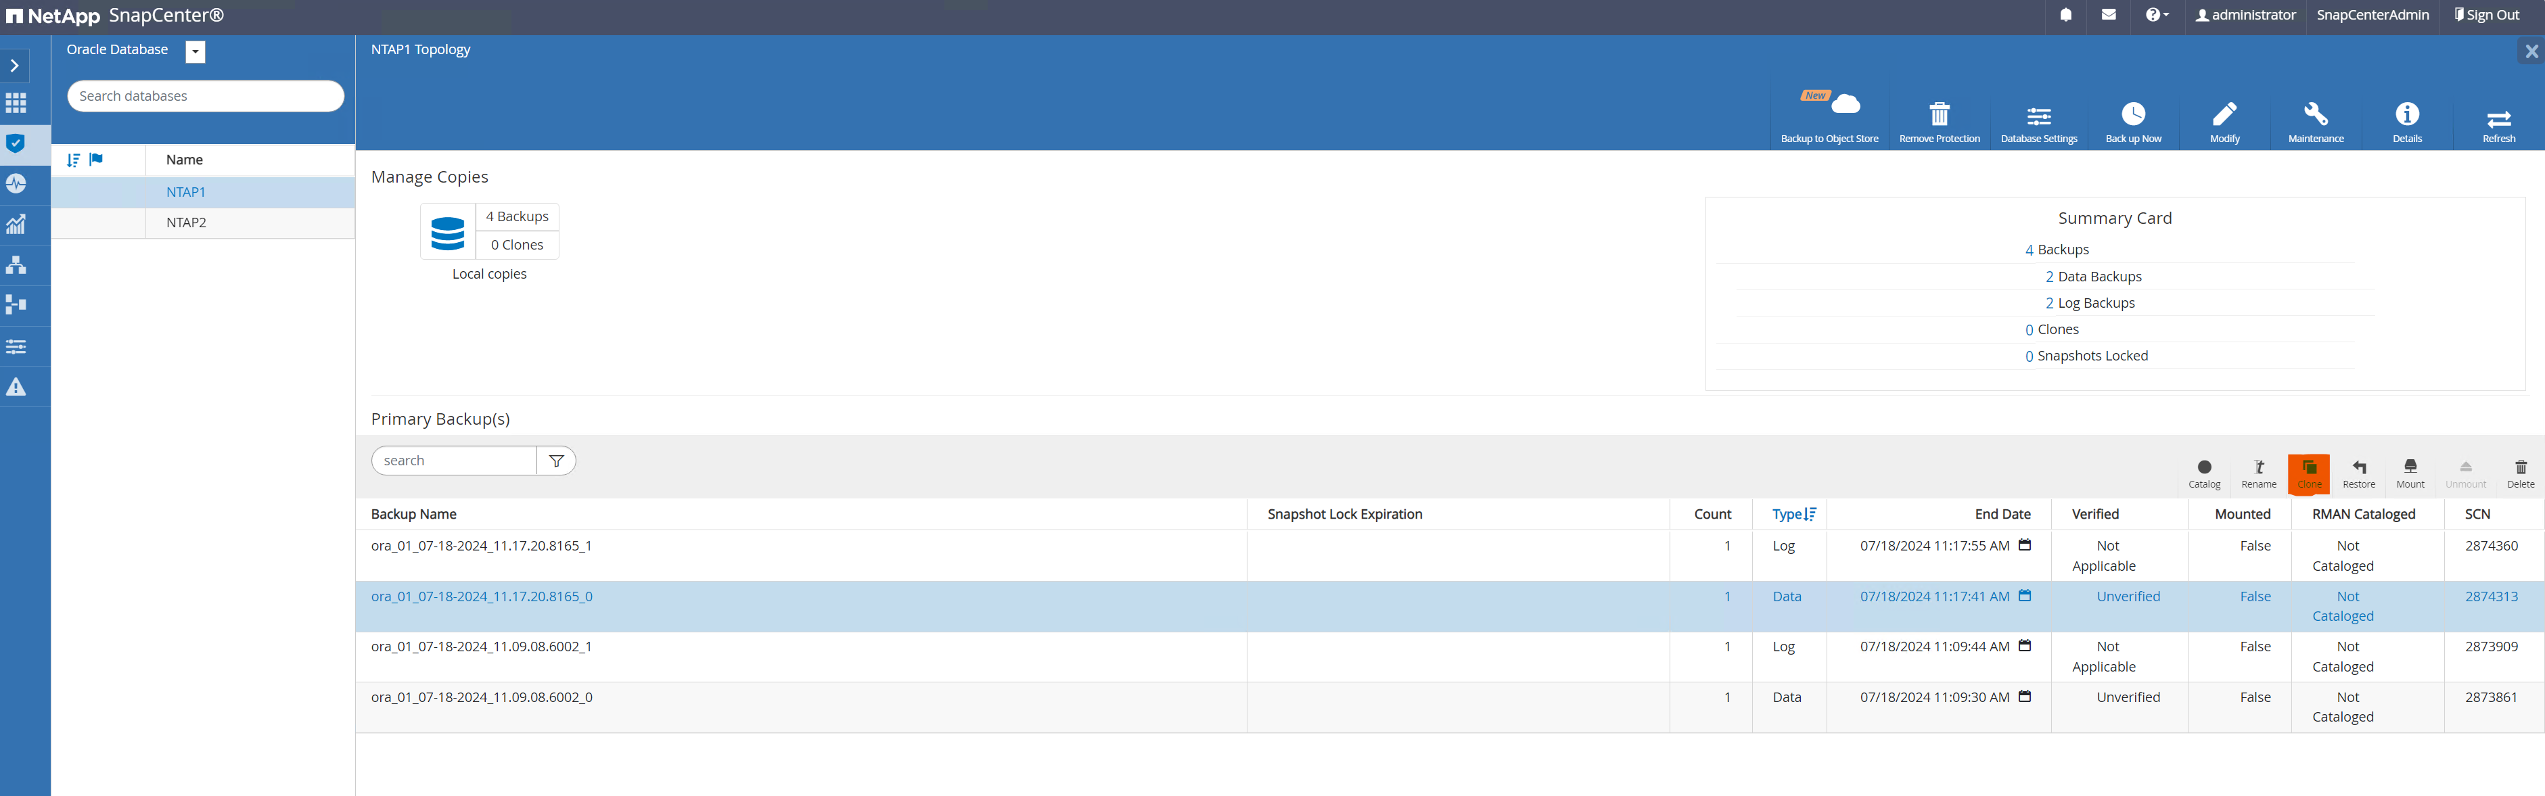
Task: Click the Details icon
Action: tap(2408, 114)
